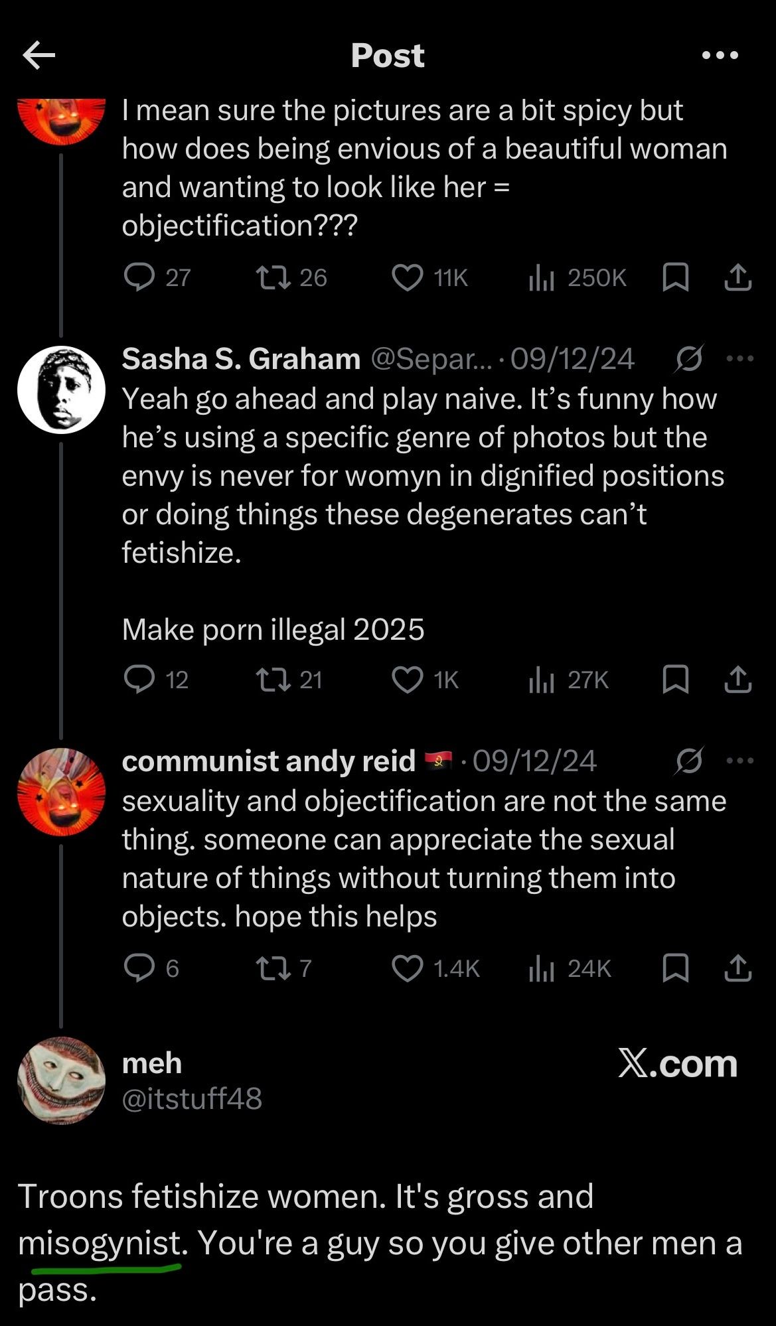The width and height of the screenshot is (776, 1326).
Task: Open Sasha S. Graham's profile picture
Action: coord(61,390)
